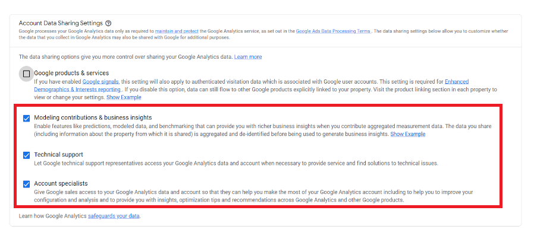Image resolution: width=534 pixels, height=239 pixels.
Task: Click the Learn more link
Action: 248,57
